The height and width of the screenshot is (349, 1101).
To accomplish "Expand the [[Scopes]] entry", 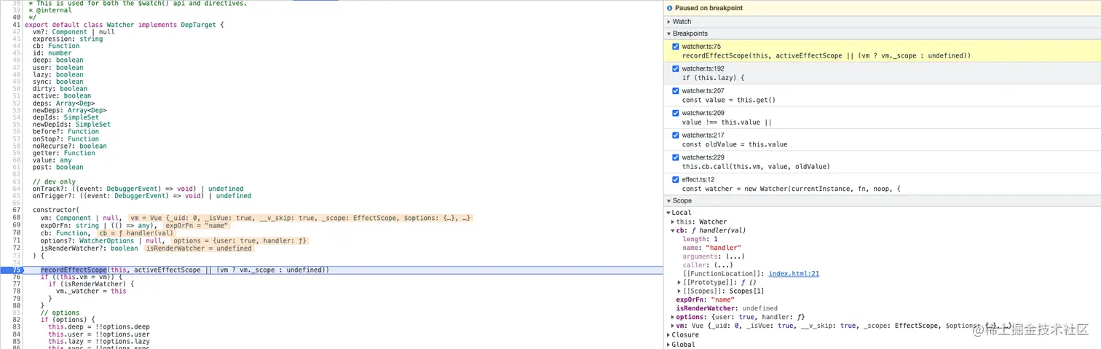I will pos(679,291).
